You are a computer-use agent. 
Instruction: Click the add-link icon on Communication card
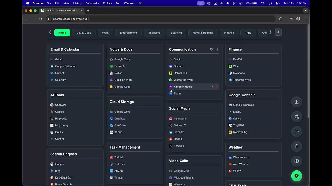coord(211,49)
